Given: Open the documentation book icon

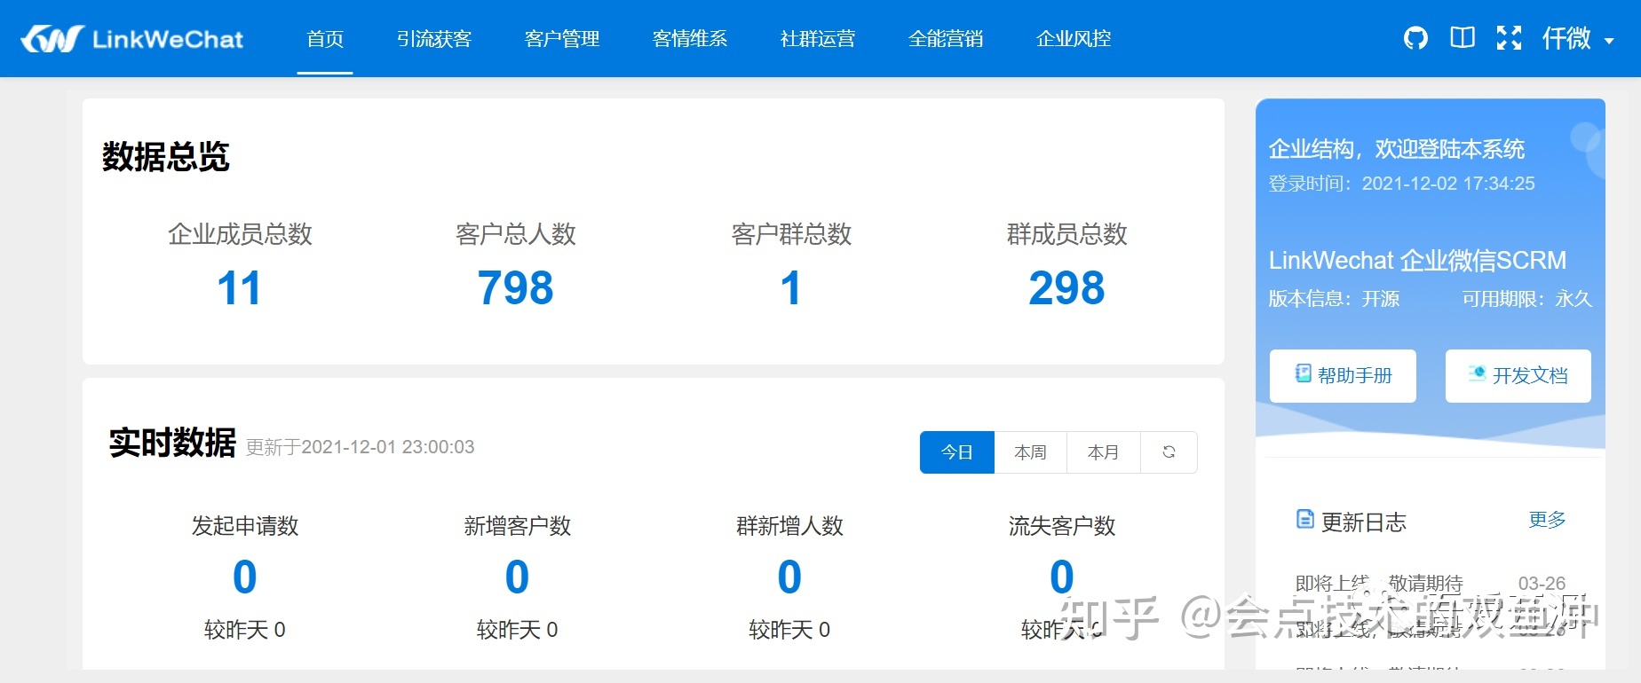Looking at the screenshot, I should [1463, 37].
